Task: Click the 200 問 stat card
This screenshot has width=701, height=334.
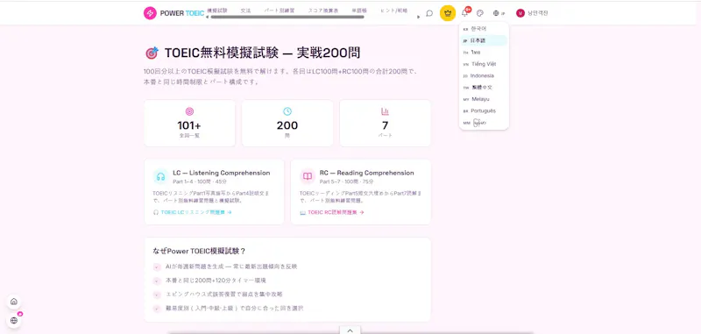Action: (287, 123)
